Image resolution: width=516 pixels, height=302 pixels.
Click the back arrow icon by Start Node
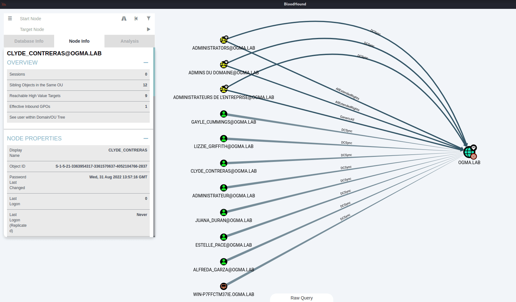click(136, 18)
